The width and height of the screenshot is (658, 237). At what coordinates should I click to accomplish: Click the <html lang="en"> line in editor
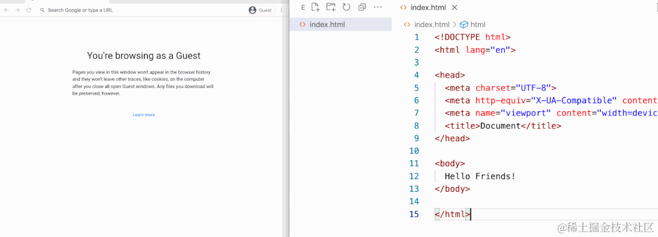(475, 49)
